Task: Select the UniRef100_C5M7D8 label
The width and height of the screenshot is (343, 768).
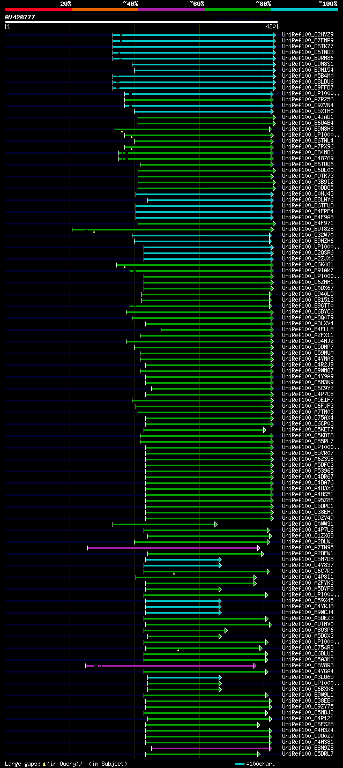Action: tap(308, 560)
